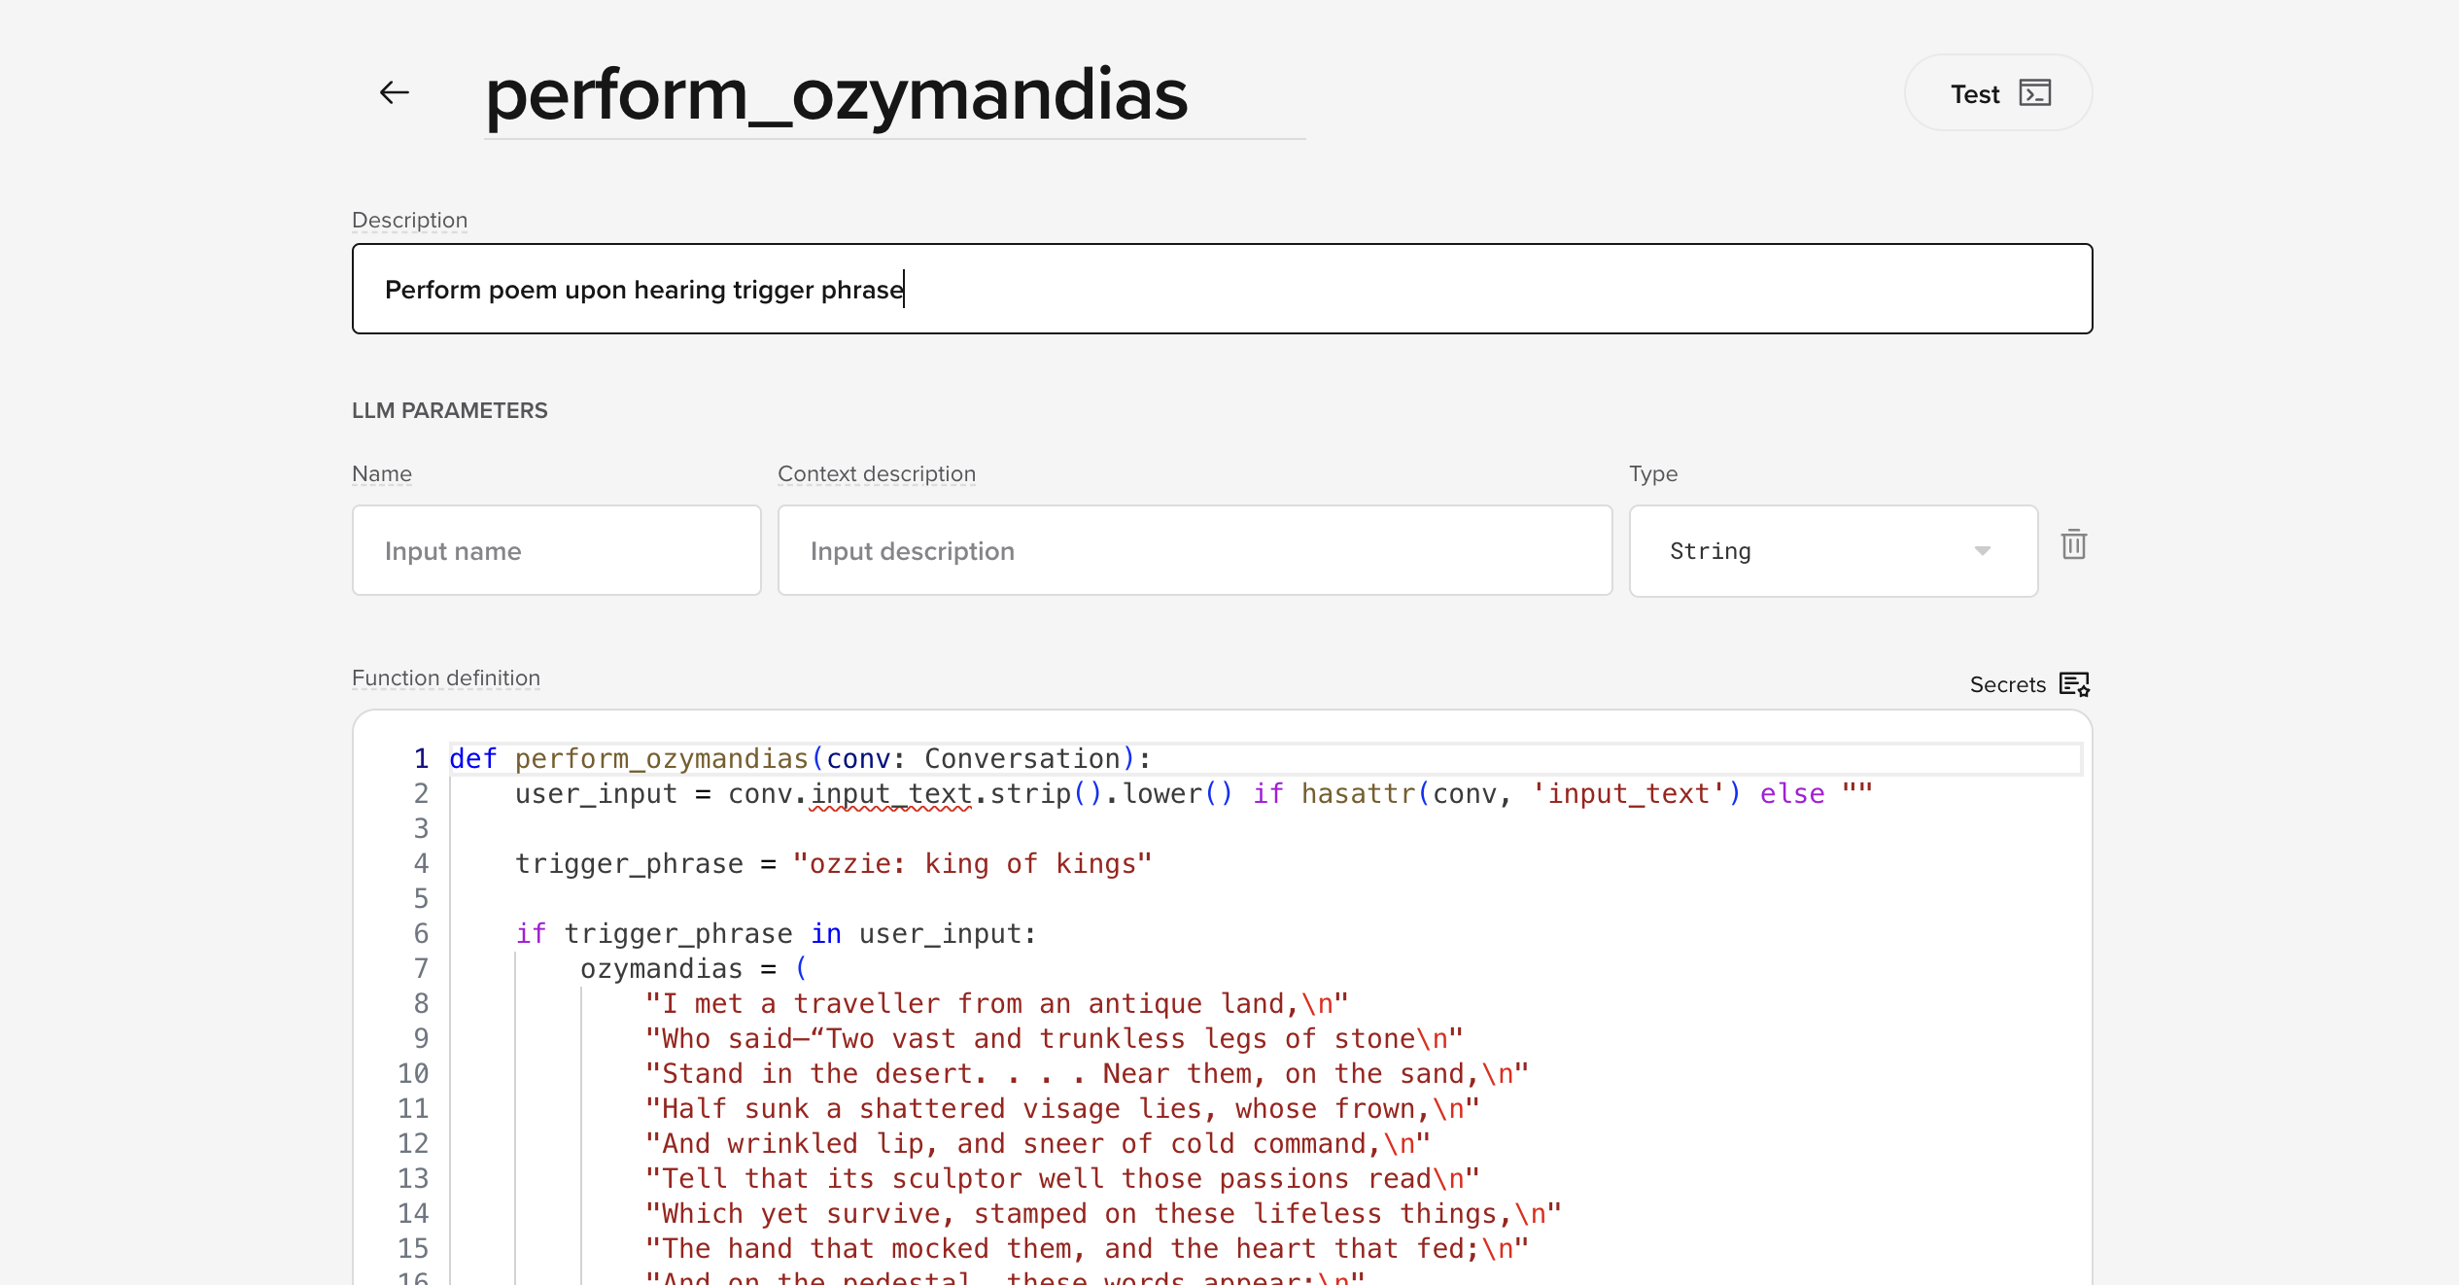The image size is (2459, 1285).
Task: Click the Input description field
Action: [1194, 551]
